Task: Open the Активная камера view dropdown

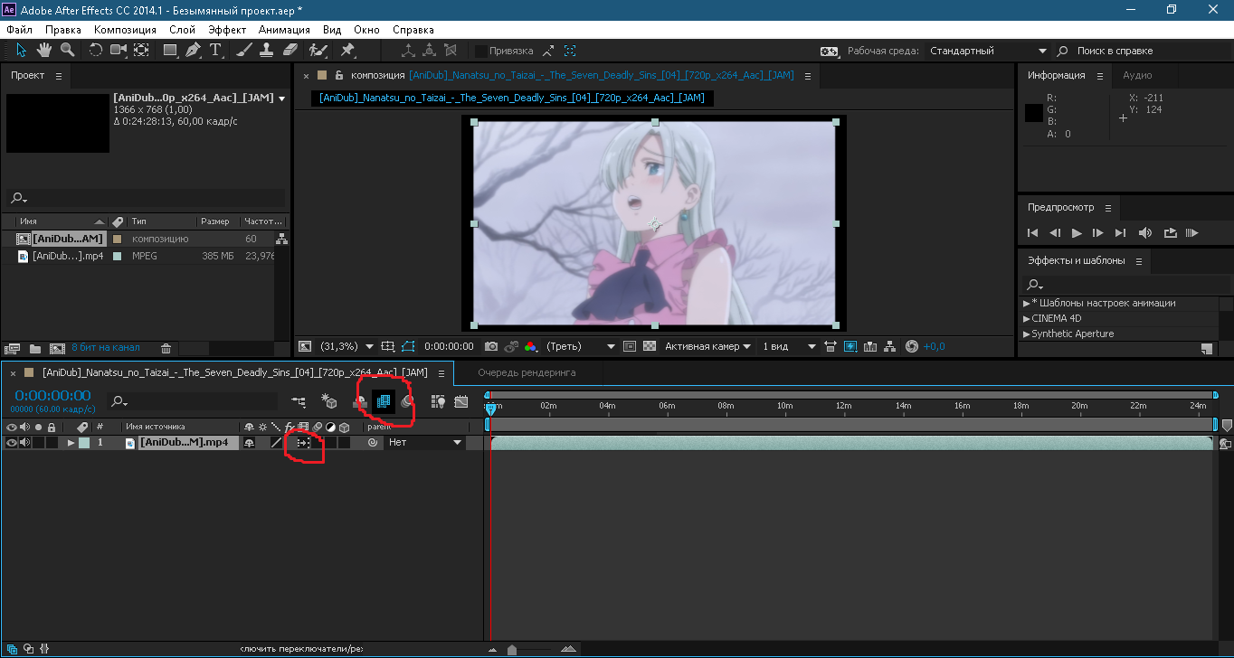Action: [707, 346]
